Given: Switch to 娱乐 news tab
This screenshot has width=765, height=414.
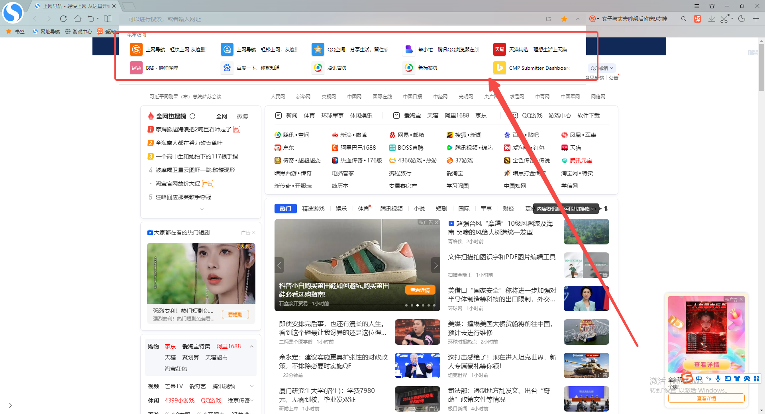Looking at the screenshot, I should point(341,209).
